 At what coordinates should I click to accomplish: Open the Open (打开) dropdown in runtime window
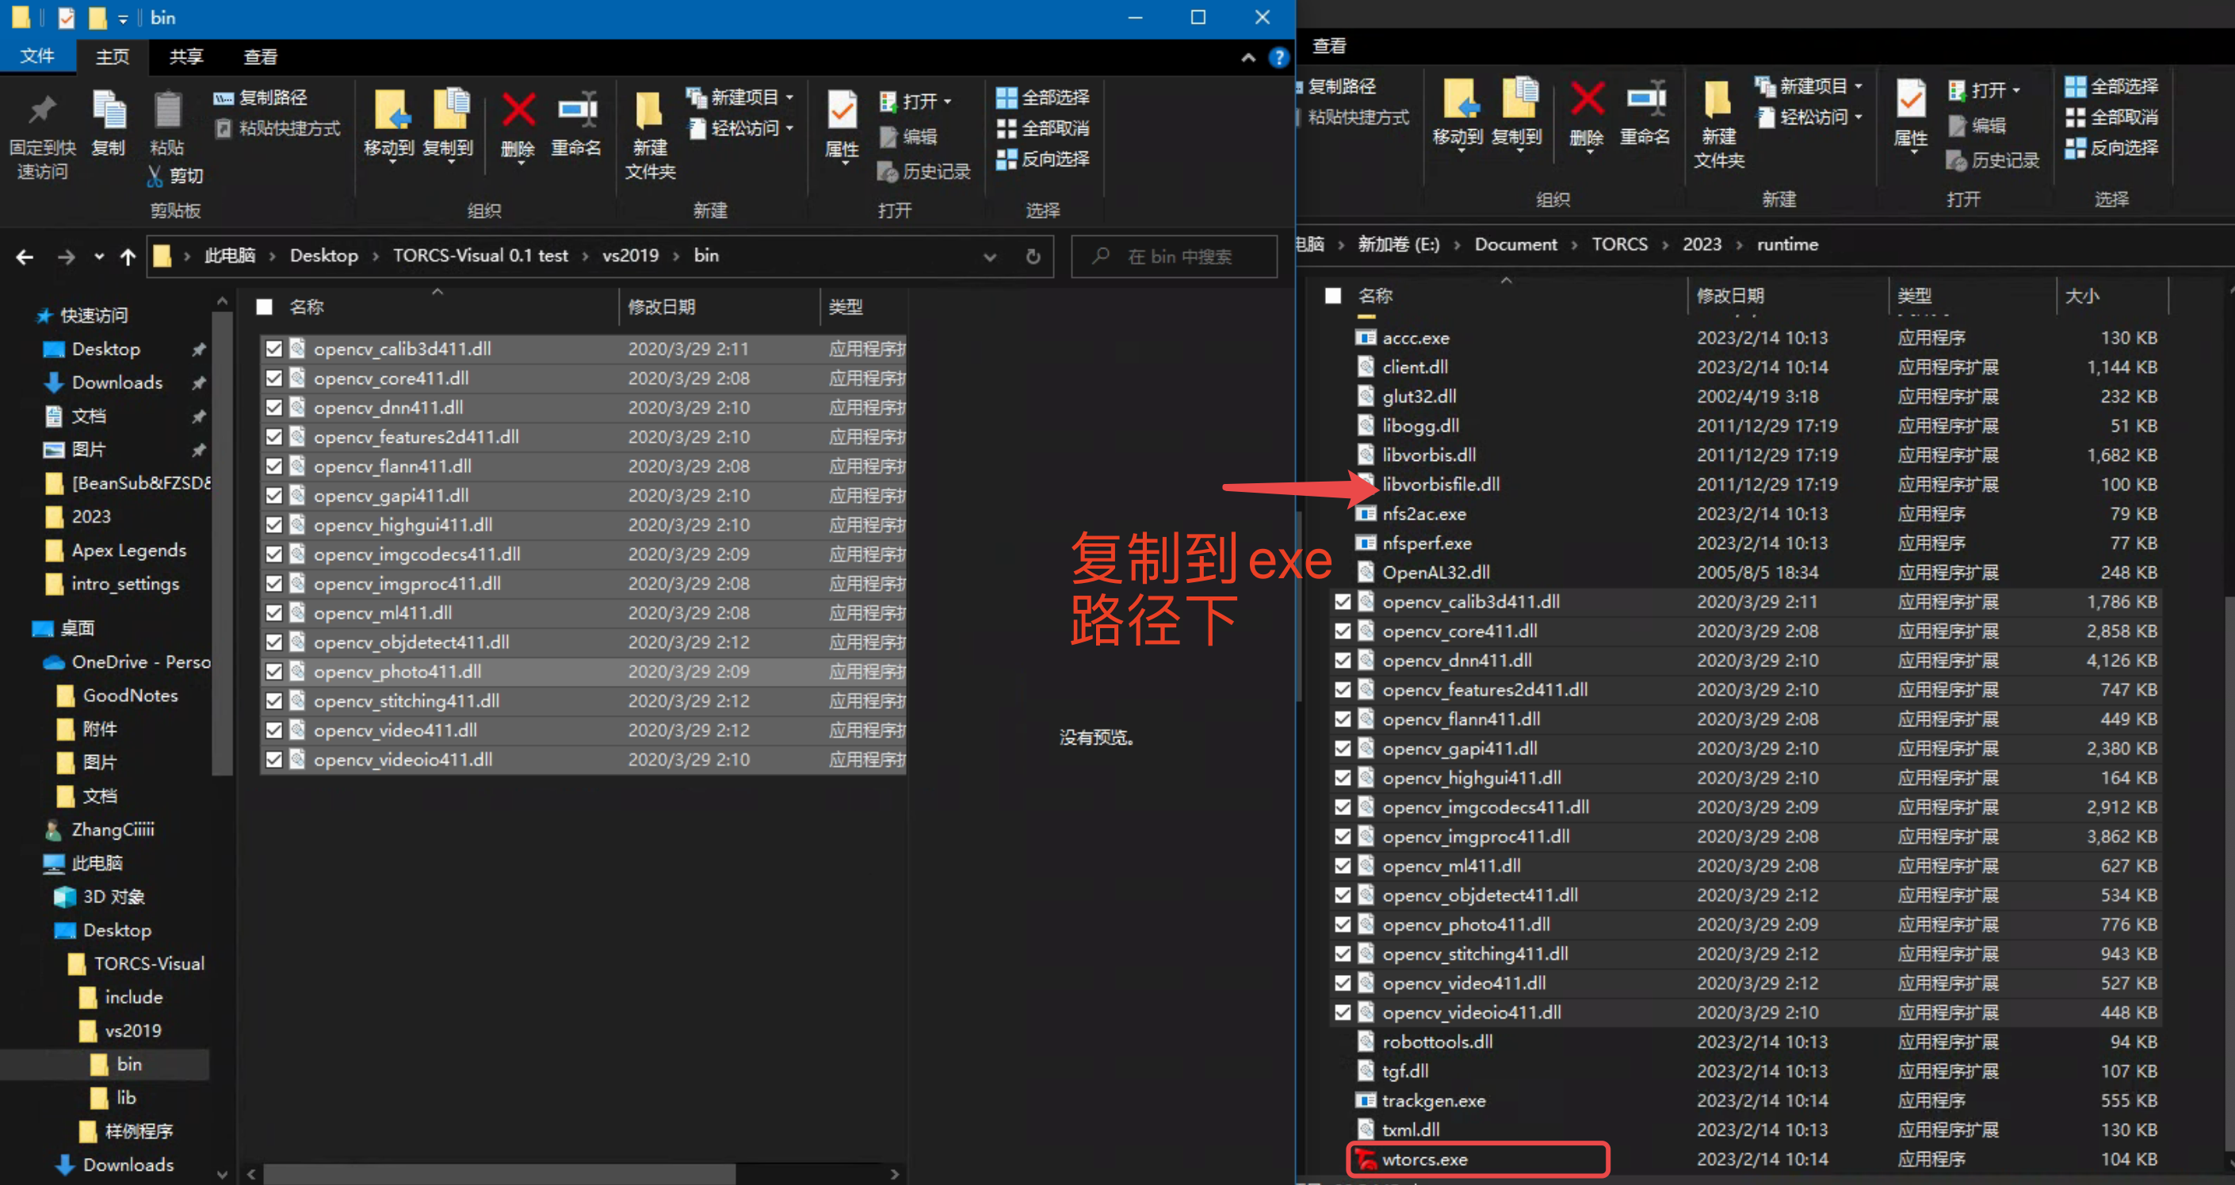tap(1985, 90)
